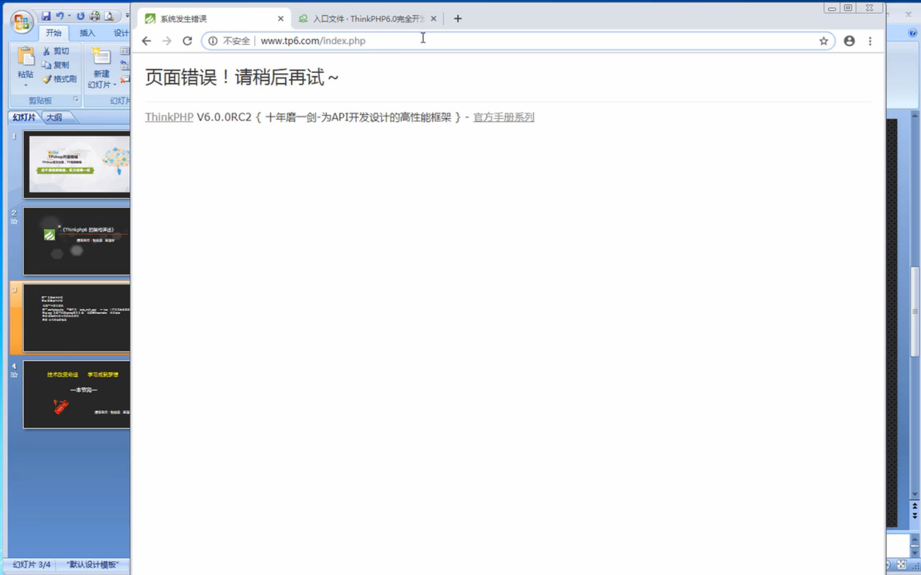Screen dimensions: 921x575
Task: Open the browser three-dot menu
Action: tap(870, 41)
